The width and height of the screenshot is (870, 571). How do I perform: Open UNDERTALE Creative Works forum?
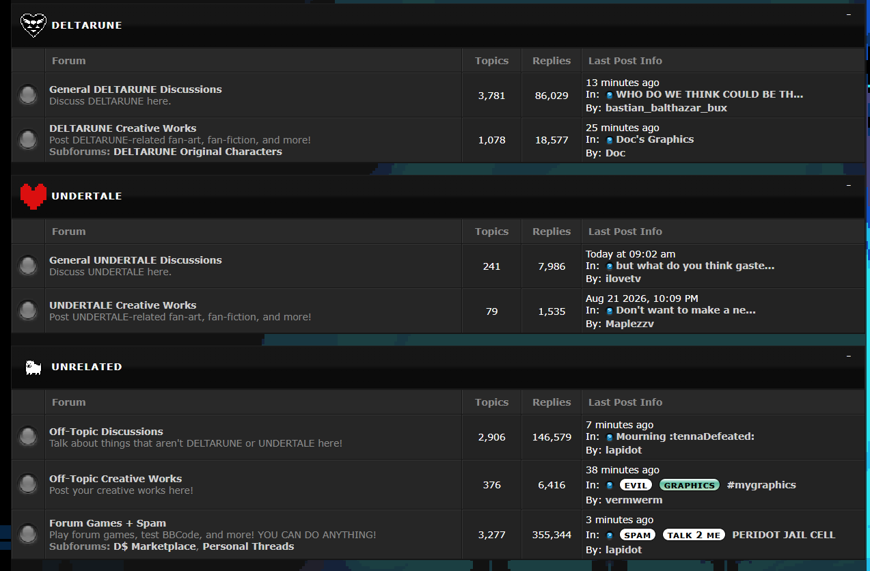point(122,305)
